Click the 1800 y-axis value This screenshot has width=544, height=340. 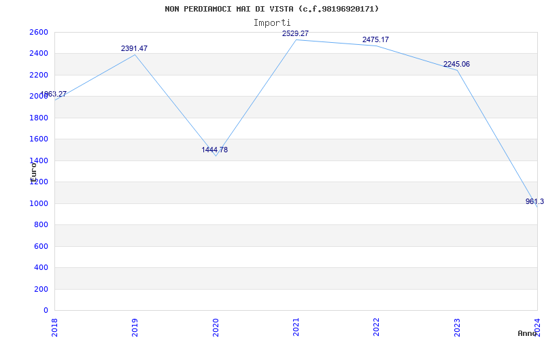point(39,118)
